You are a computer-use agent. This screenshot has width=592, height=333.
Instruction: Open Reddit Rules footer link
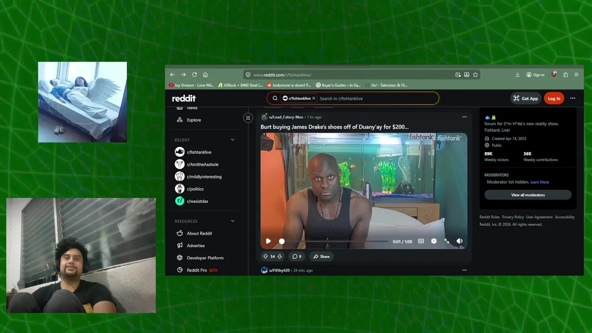click(489, 217)
